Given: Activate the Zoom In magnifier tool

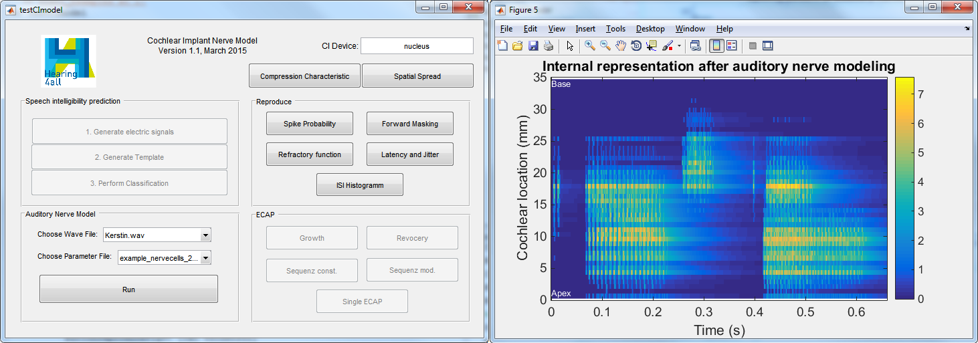Looking at the screenshot, I should pos(590,45).
